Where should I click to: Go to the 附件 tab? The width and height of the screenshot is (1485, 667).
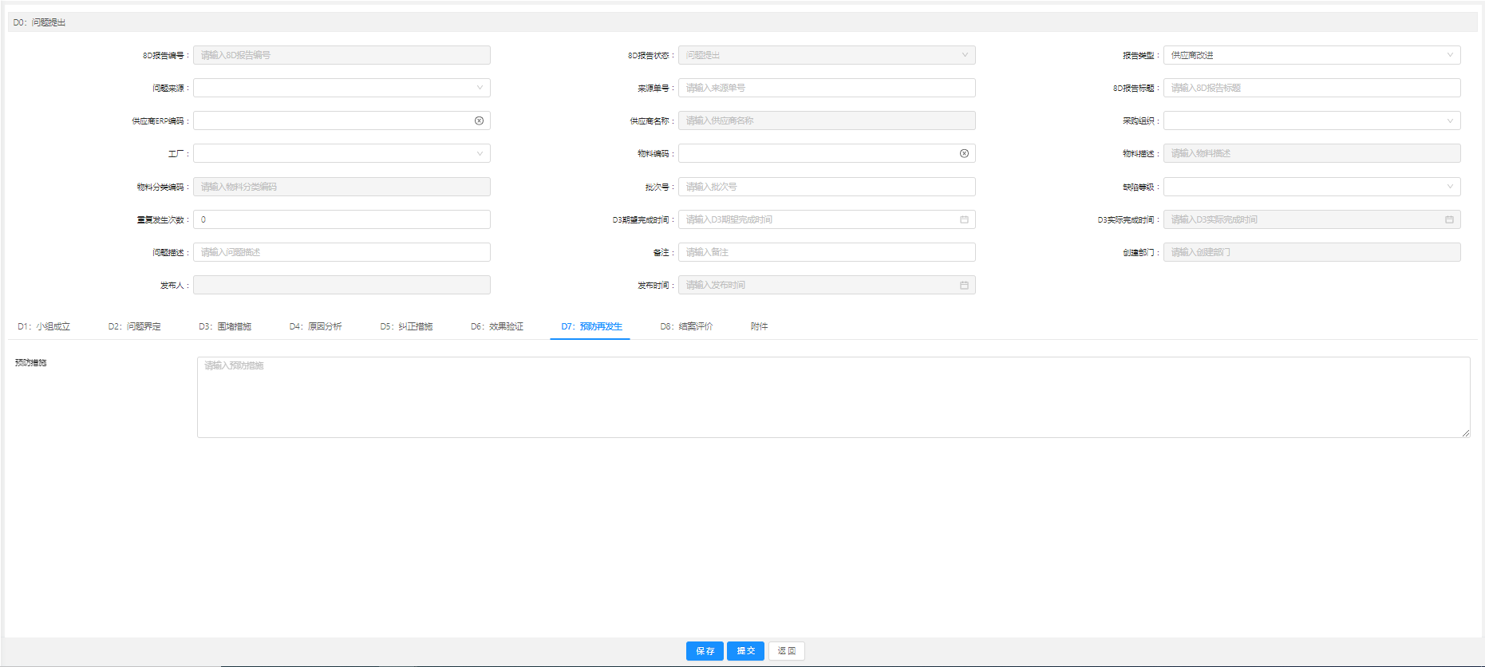(759, 326)
